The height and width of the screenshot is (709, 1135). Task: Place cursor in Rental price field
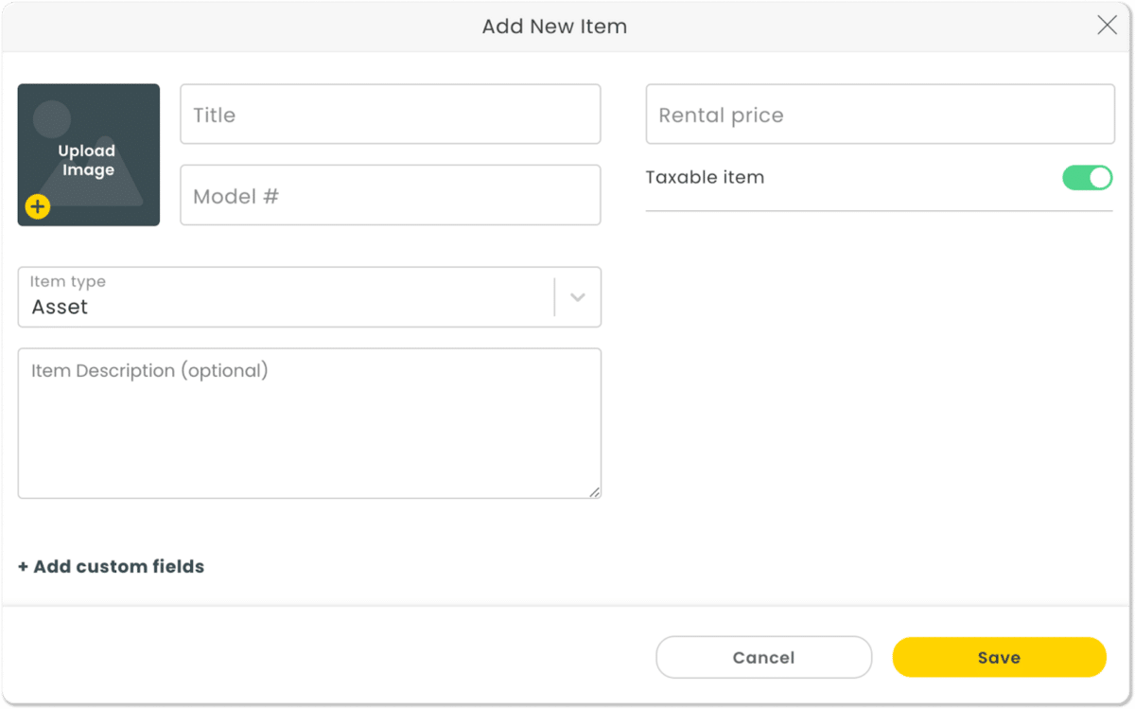click(x=880, y=115)
